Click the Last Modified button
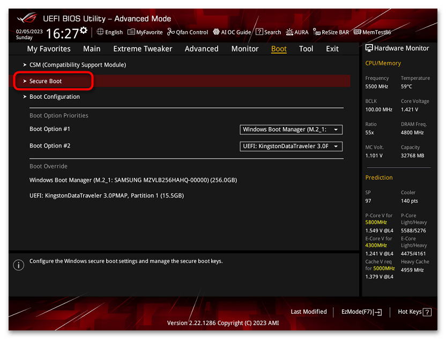 309,312
